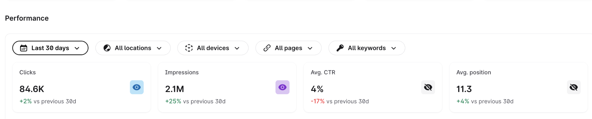This screenshot has height=119, width=592.
Task: Open the All pages chevron
Action: pos(310,48)
